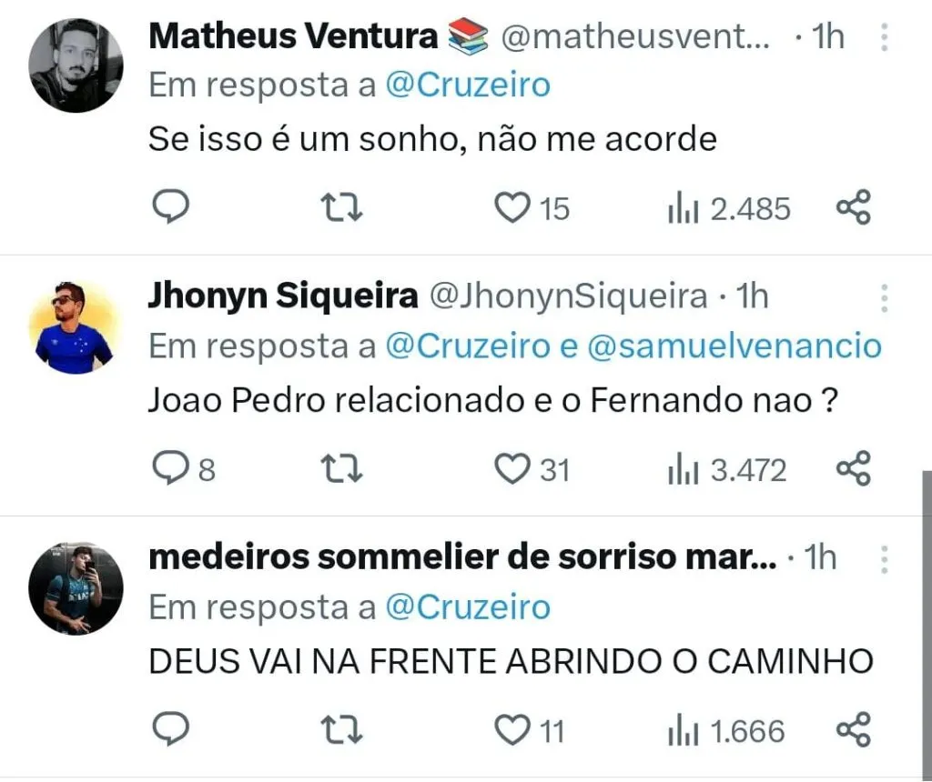View analytics showing 3.472 views
The height and width of the screenshot is (782, 932).
727,469
